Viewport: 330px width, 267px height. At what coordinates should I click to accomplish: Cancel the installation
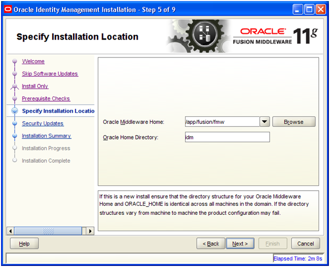tap(305, 244)
